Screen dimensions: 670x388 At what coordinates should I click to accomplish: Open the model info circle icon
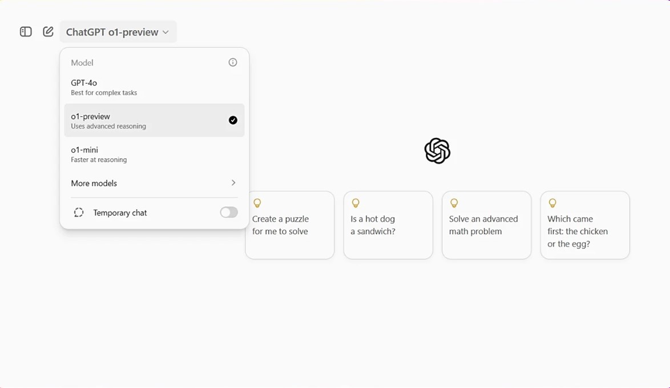pyautogui.click(x=232, y=62)
